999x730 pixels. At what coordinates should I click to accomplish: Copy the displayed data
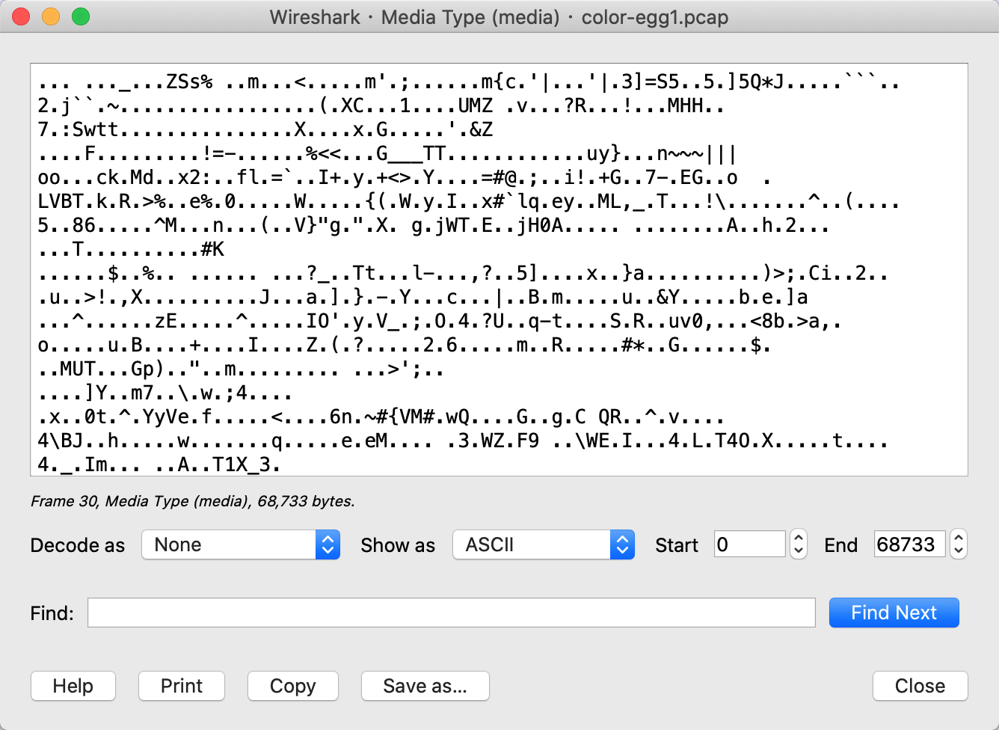(292, 686)
